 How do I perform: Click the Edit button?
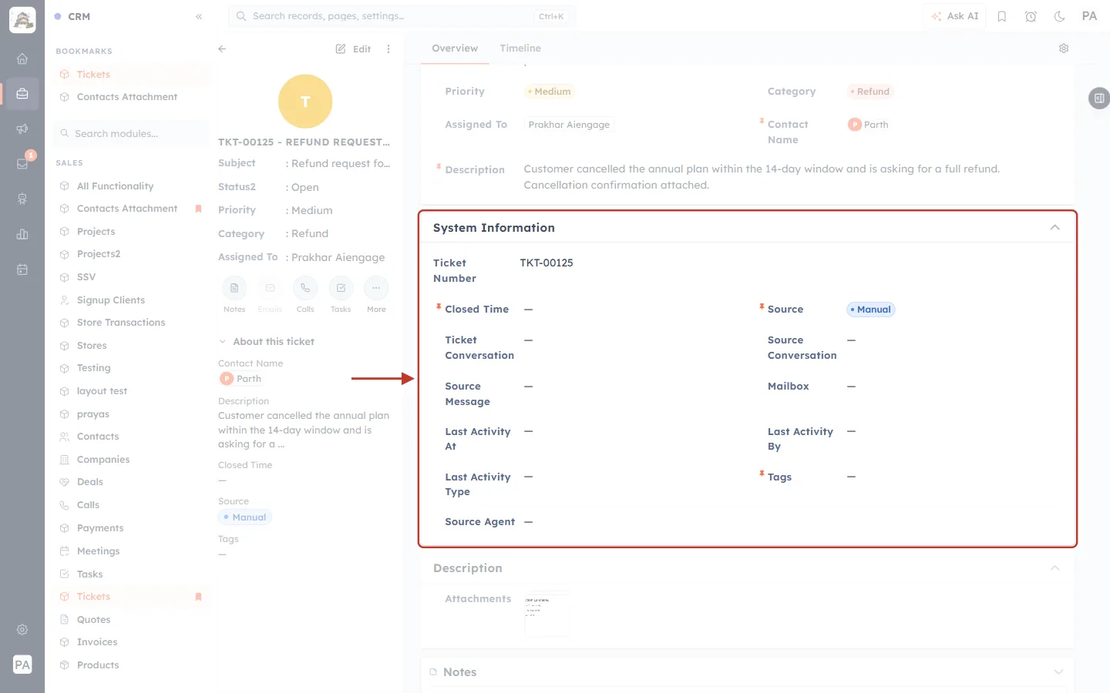(353, 49)
